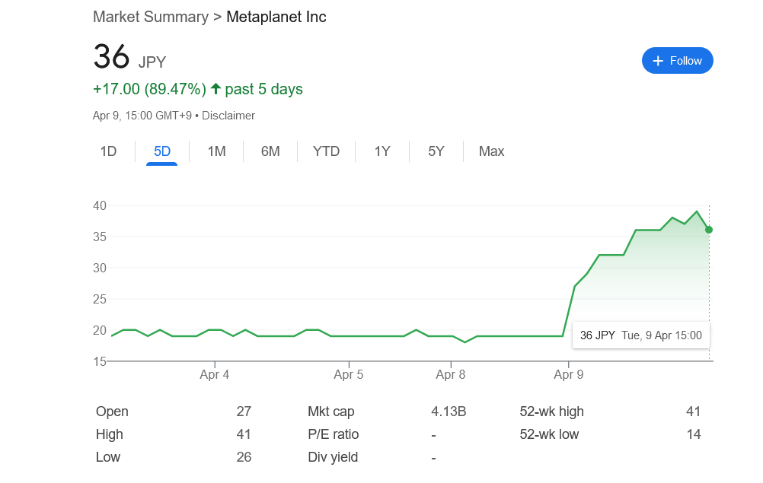Viewport: 763px width, 483px height.
Task: Click the 36 JPY chart tooltip
Action: (x=640, y=335)
